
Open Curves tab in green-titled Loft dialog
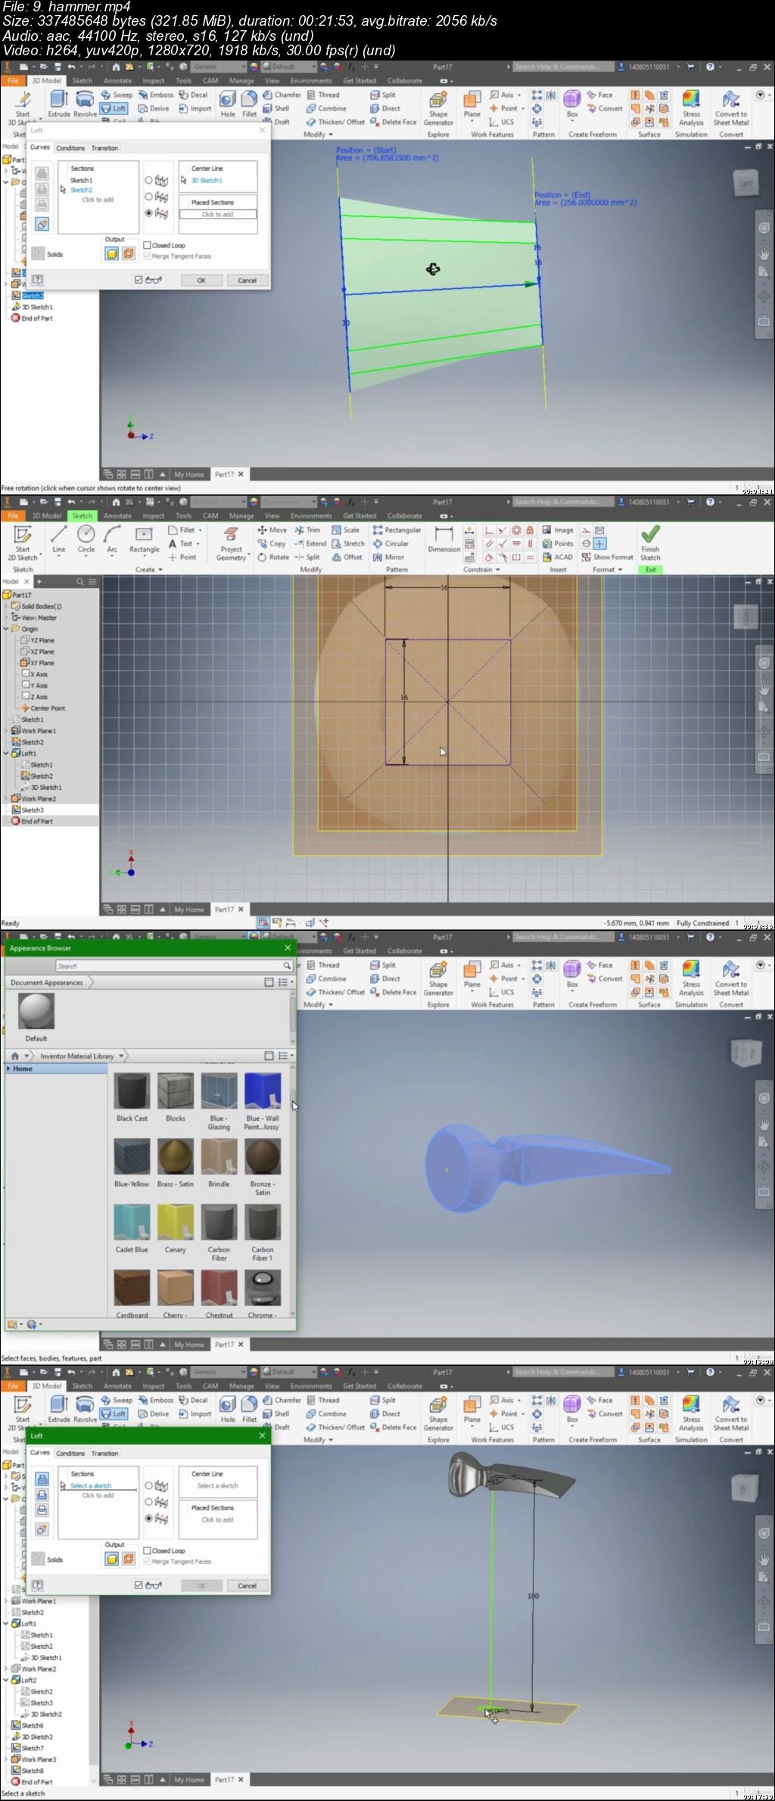39,1453
